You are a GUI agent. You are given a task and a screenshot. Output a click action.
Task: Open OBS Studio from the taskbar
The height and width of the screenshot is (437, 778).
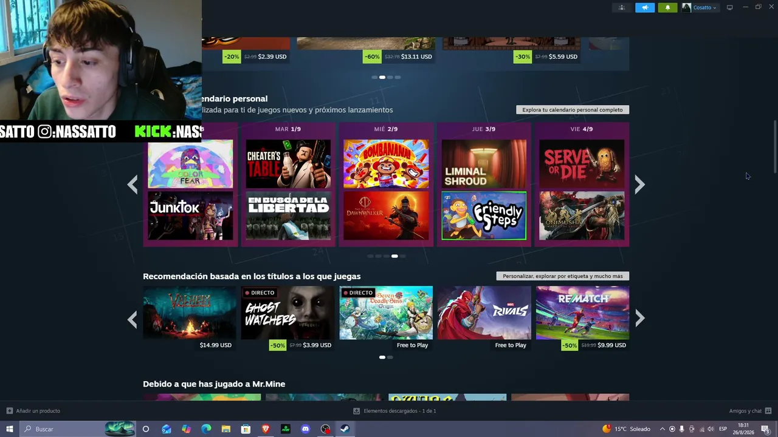(x=325, y=429)
